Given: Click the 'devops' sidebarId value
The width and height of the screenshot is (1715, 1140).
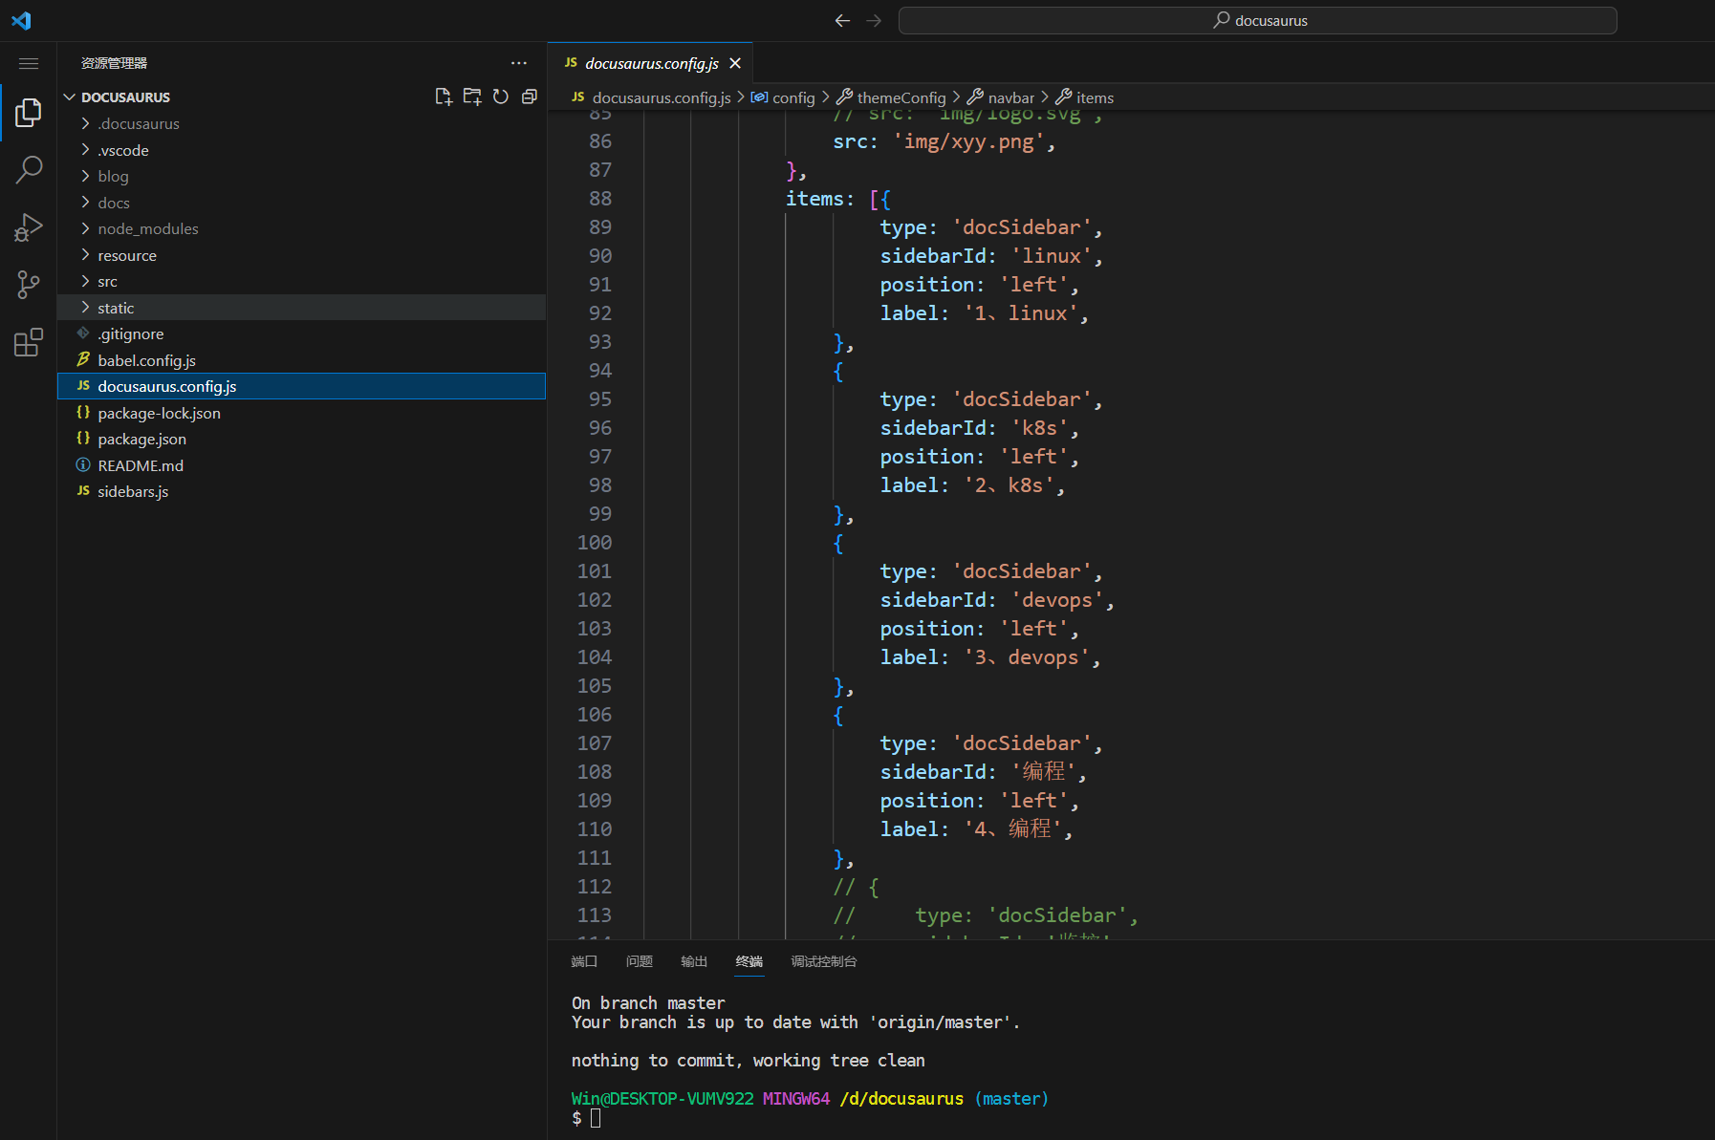Looking at the screenshot, I should 1057,600.
